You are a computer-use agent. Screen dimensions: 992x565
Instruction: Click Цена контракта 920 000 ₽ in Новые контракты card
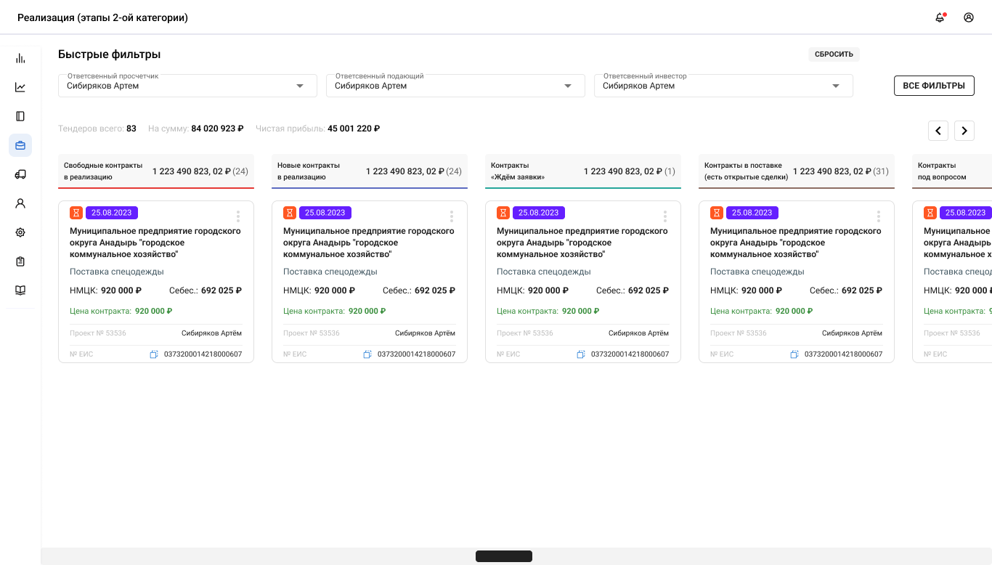click(x=335, y=311)
